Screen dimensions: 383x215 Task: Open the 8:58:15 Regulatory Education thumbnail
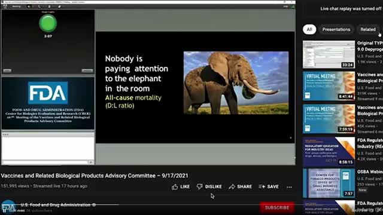(x=329, y=151)
